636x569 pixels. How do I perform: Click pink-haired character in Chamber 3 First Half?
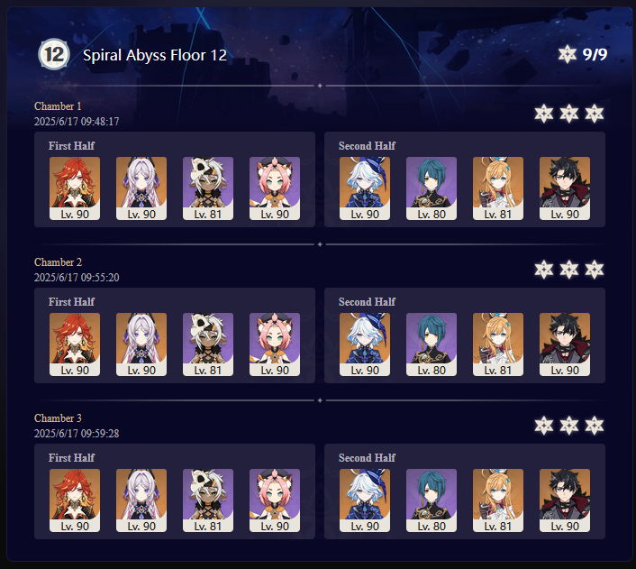(275, 500)
